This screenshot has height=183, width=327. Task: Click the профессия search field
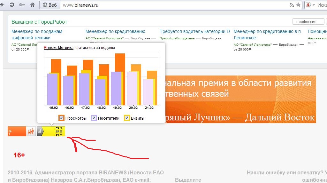pyautogui.click(x=308, y=21)
